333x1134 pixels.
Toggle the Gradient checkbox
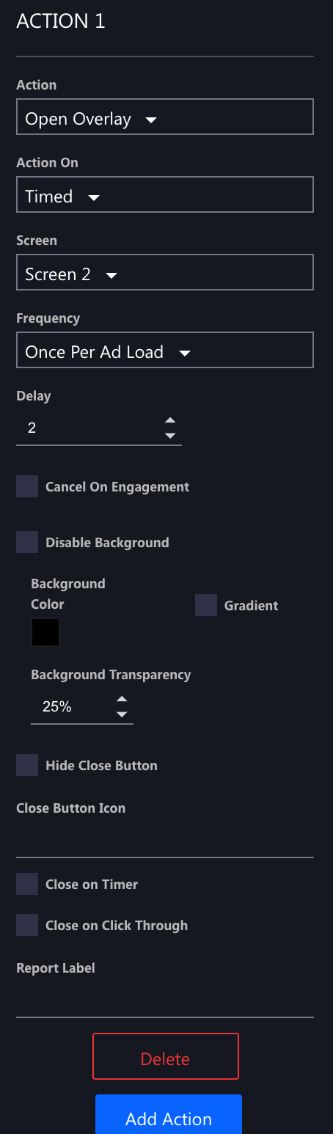click(x=206, y=606)
